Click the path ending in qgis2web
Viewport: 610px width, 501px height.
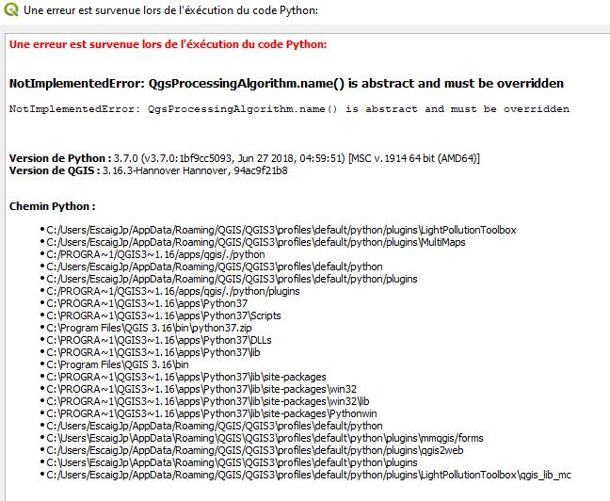tap(255, 450)
